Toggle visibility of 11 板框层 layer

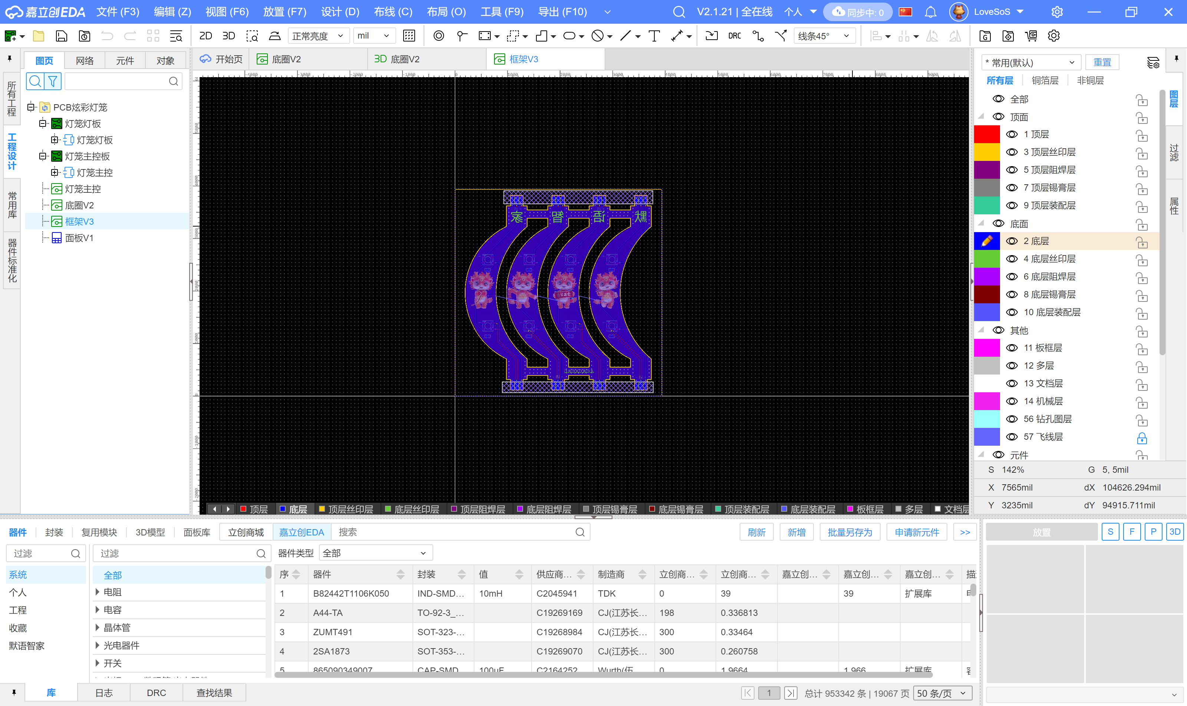pos(1012,348)
